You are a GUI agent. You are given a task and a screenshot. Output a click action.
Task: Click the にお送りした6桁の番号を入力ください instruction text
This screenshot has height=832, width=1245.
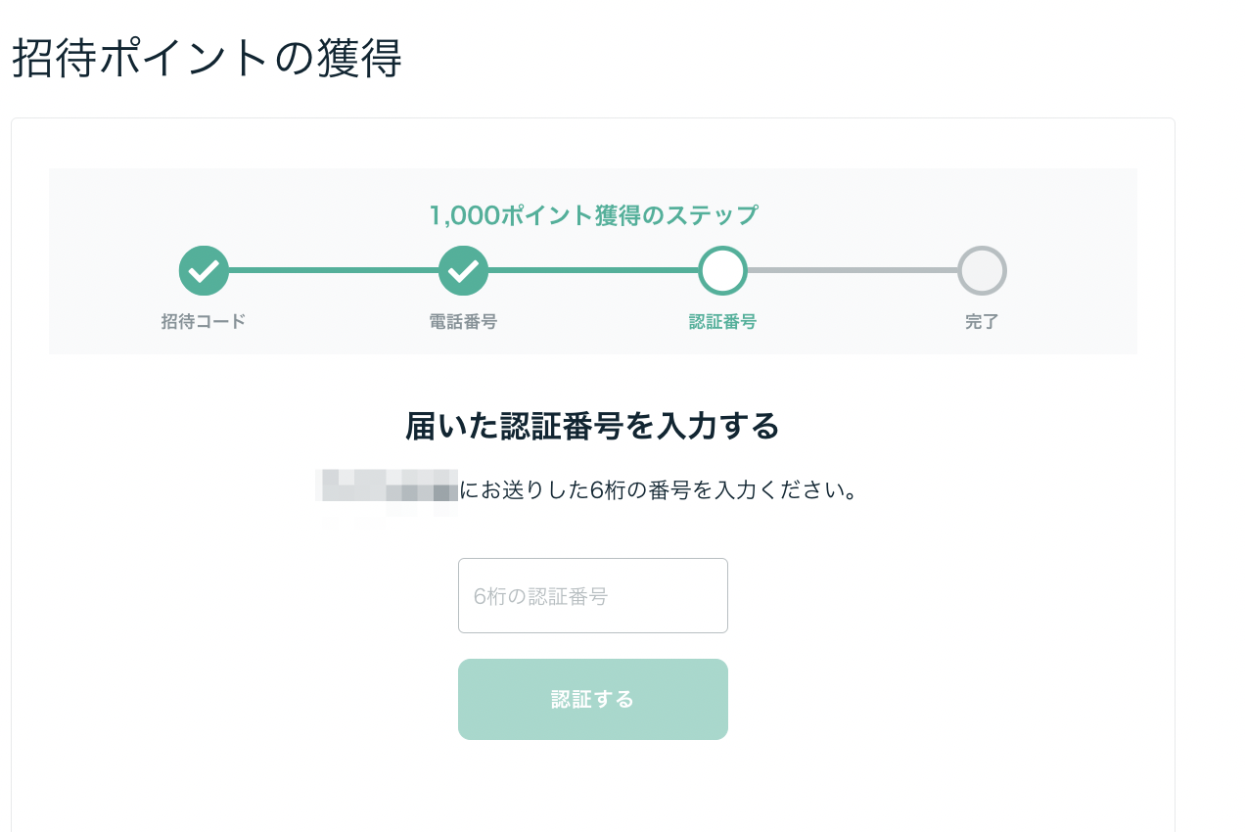coord(659,489)
